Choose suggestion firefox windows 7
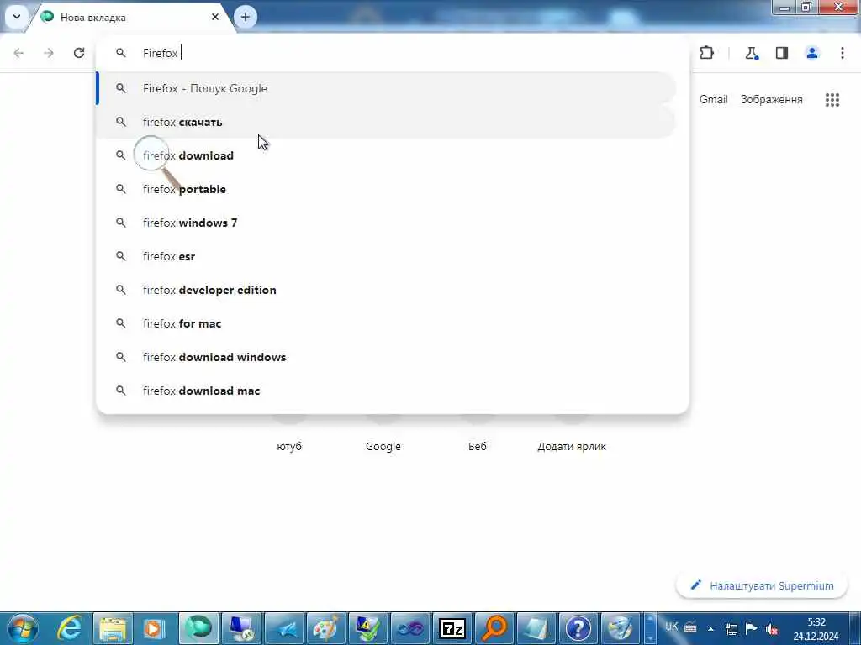 (x=387, y=223)
